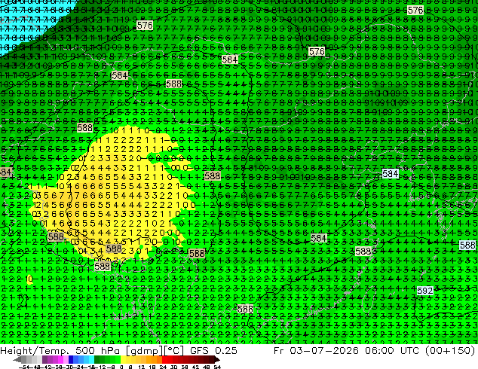Click the '54' value at the legend's right end
This screenshot has height=369, width=478.
click(x=216, y=367)
